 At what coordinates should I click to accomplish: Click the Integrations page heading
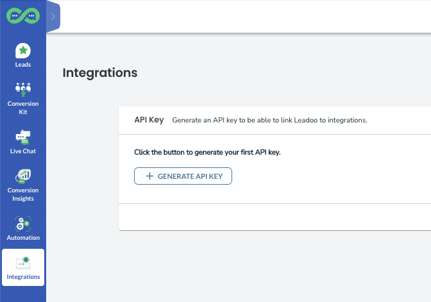point(100,73)
